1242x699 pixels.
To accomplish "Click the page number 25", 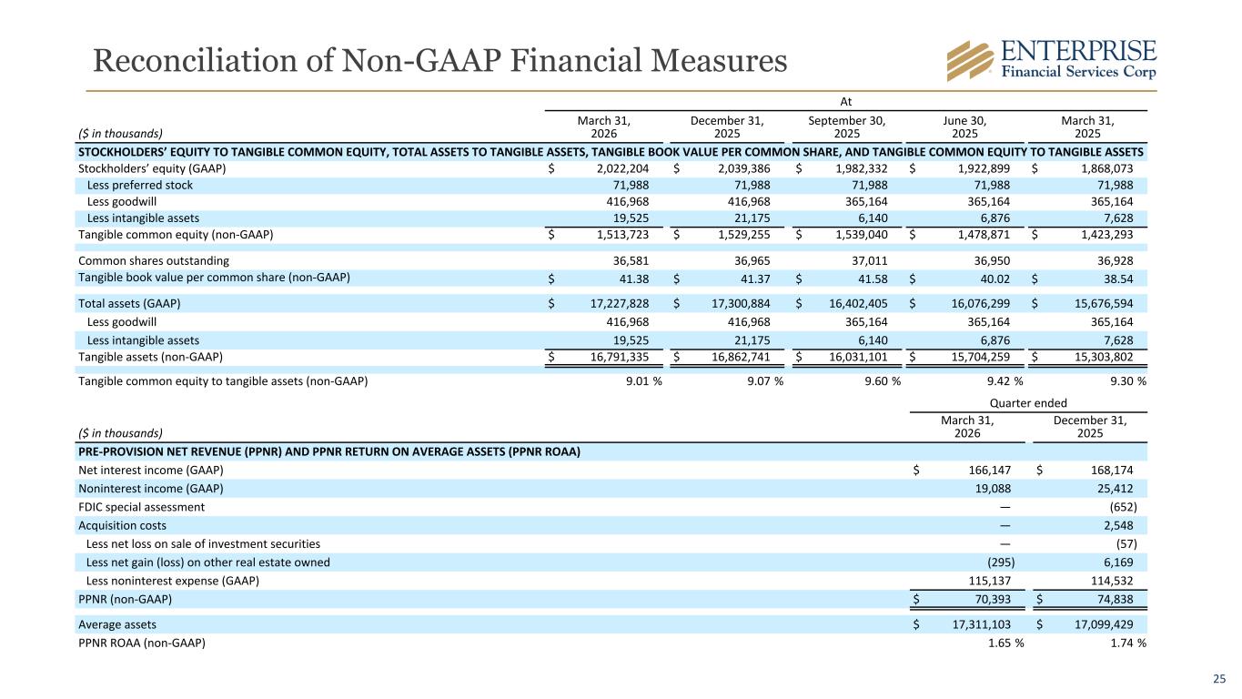I will pyautogui.click(x=1219, y=677).
